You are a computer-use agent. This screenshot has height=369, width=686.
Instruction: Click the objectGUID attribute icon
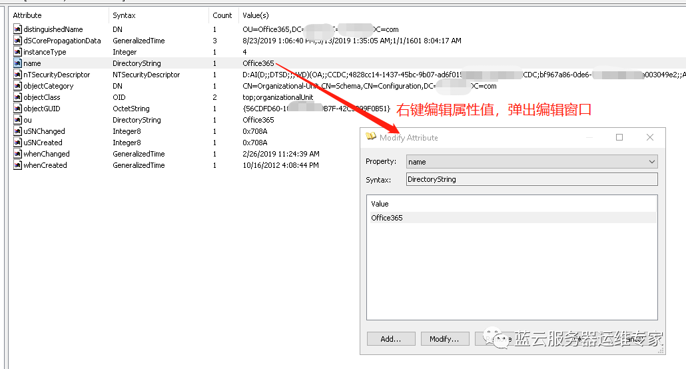coord(17,109)
